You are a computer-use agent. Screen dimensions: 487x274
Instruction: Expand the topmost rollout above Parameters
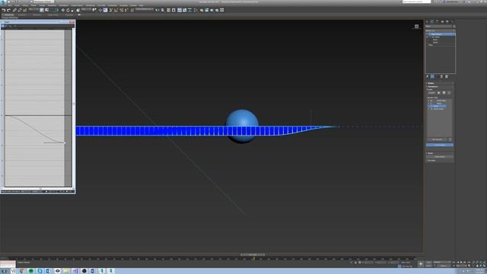click(440, 83)
